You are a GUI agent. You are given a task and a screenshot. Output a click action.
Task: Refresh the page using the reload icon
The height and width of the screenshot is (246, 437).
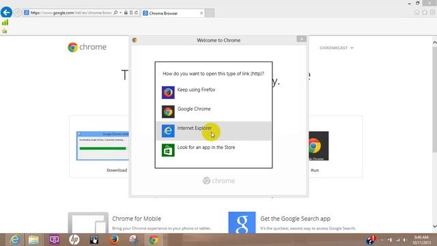click(137, 12)
